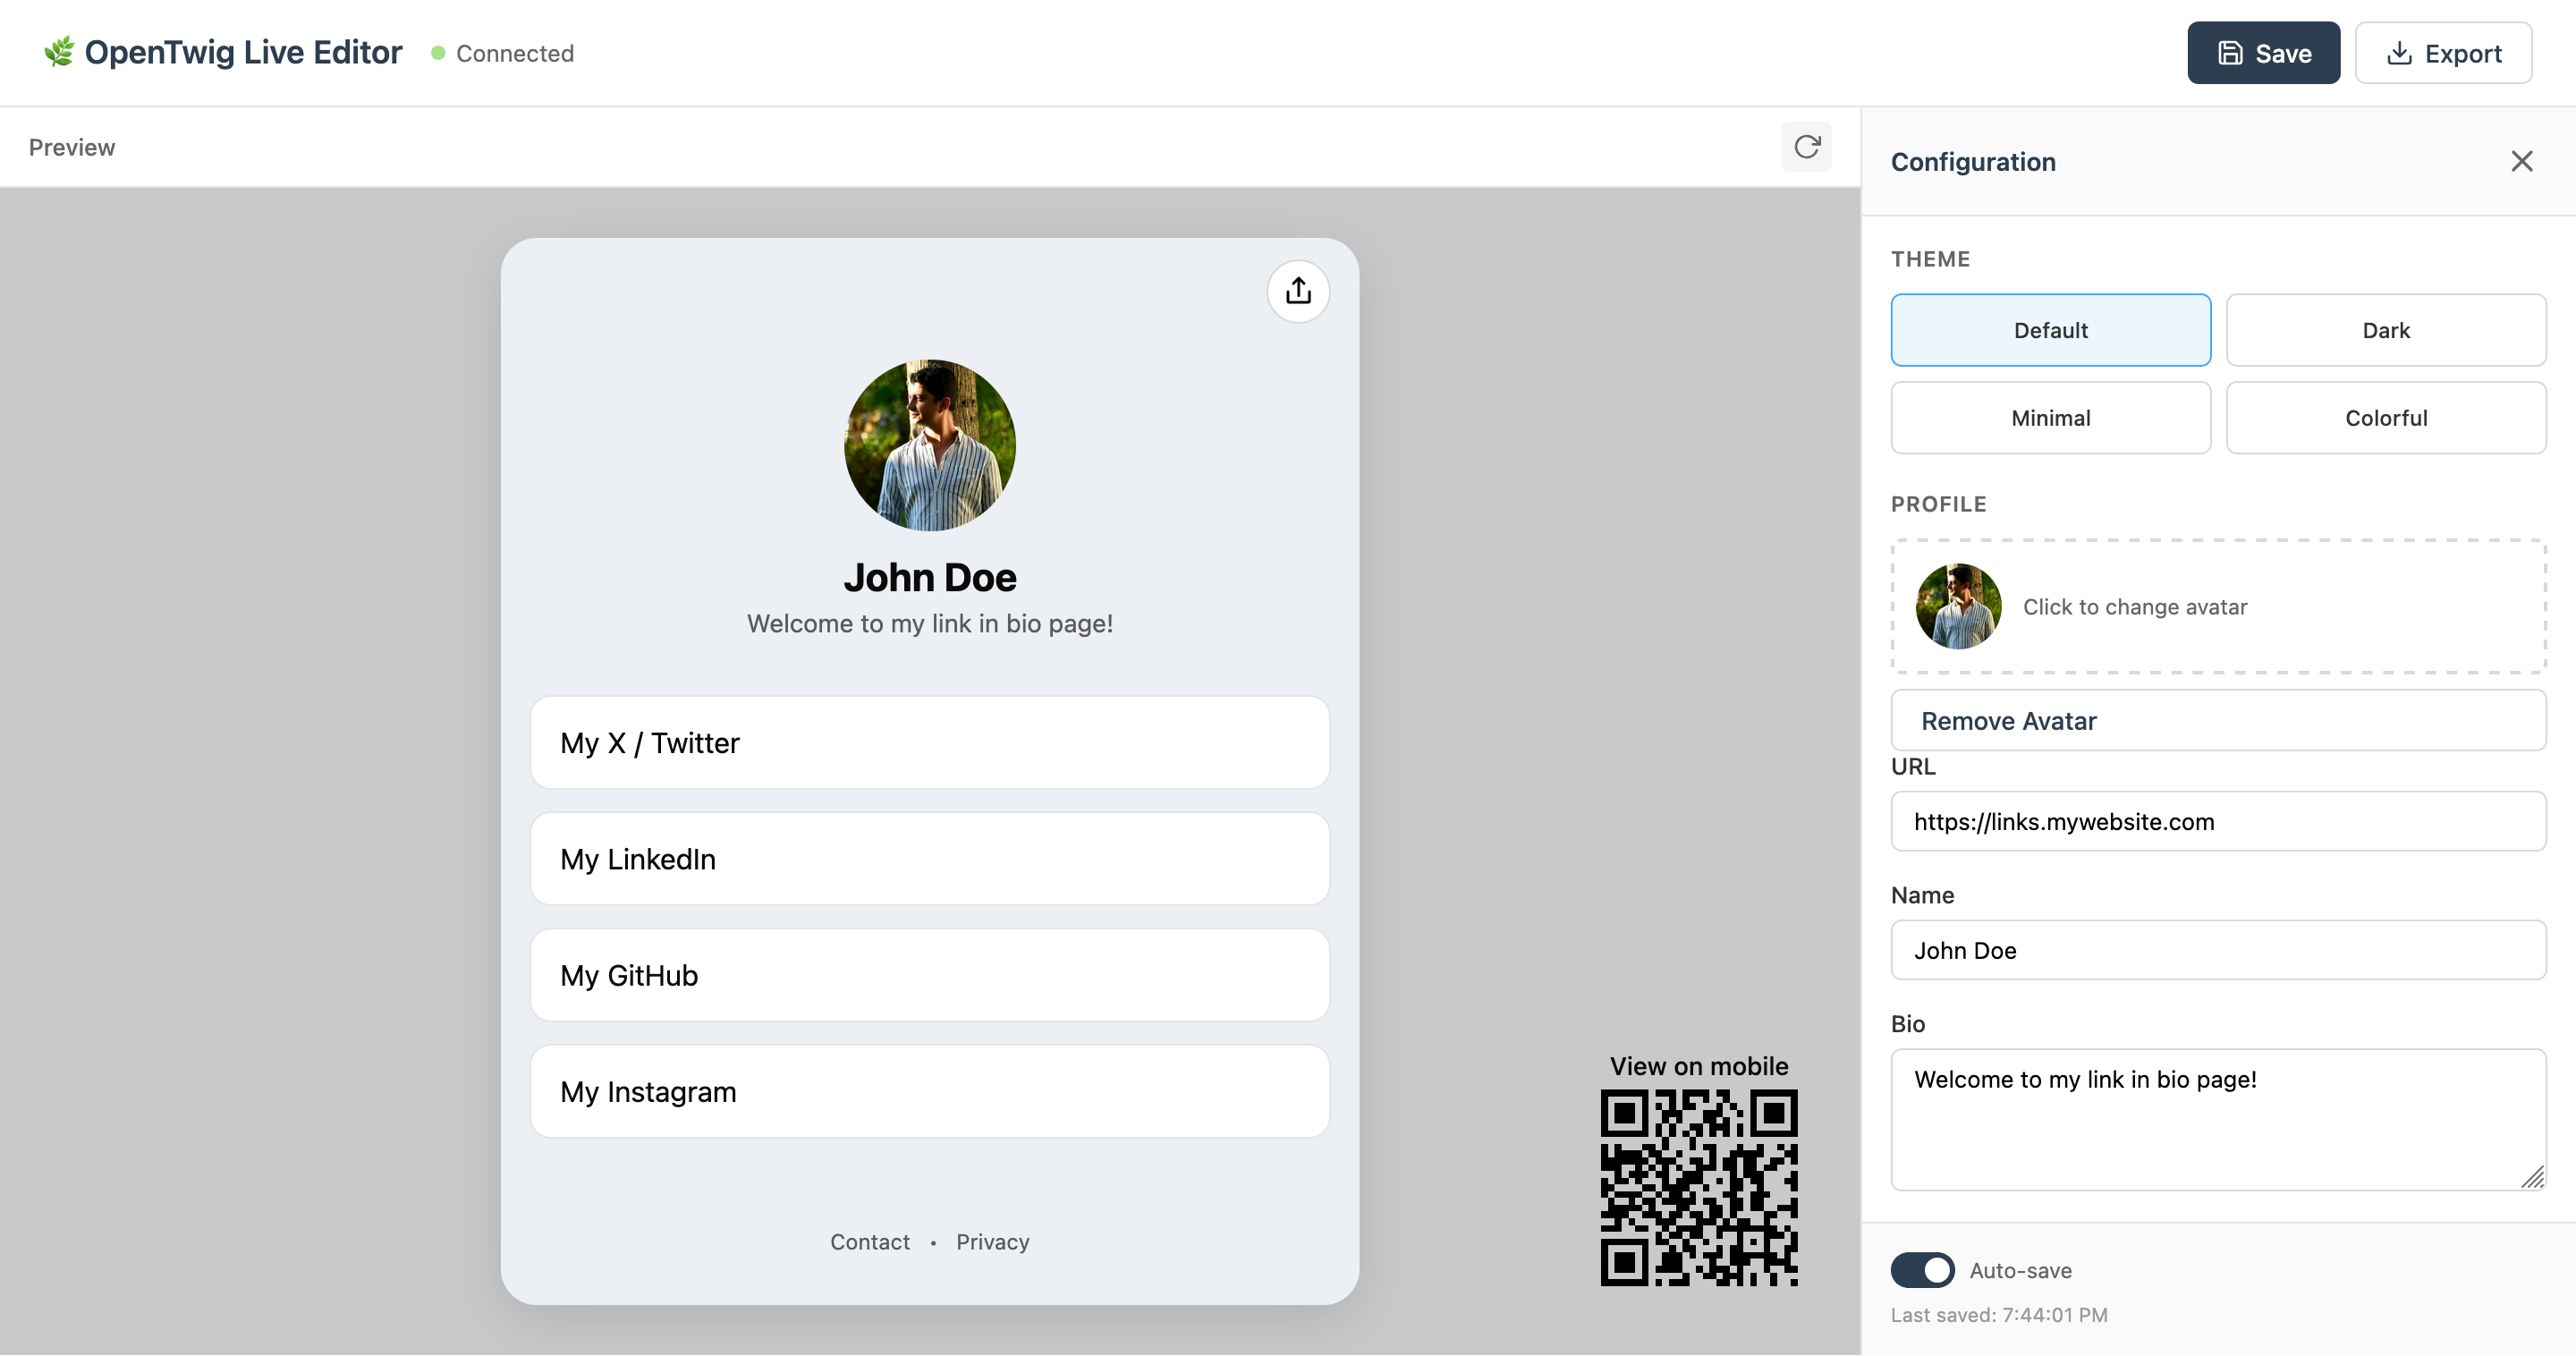The width and height of the screenshot is (2576, 1356).
Task: Click John Doe's preview profile photo
Action: click(x=929, y=445)
